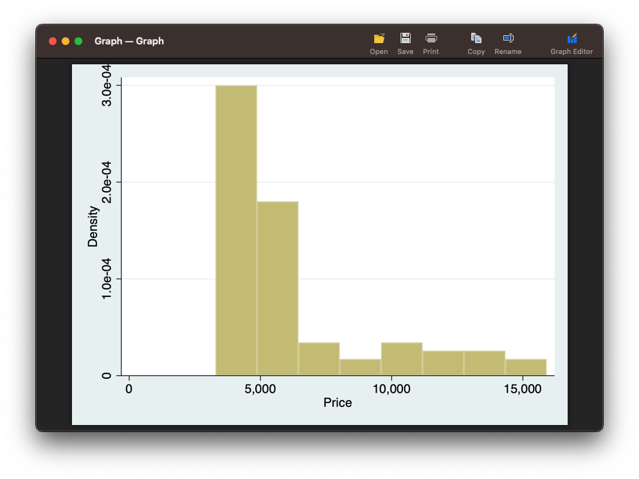Minimize the Graph window
The image size is (639, 479).
[x=66, y=41]
